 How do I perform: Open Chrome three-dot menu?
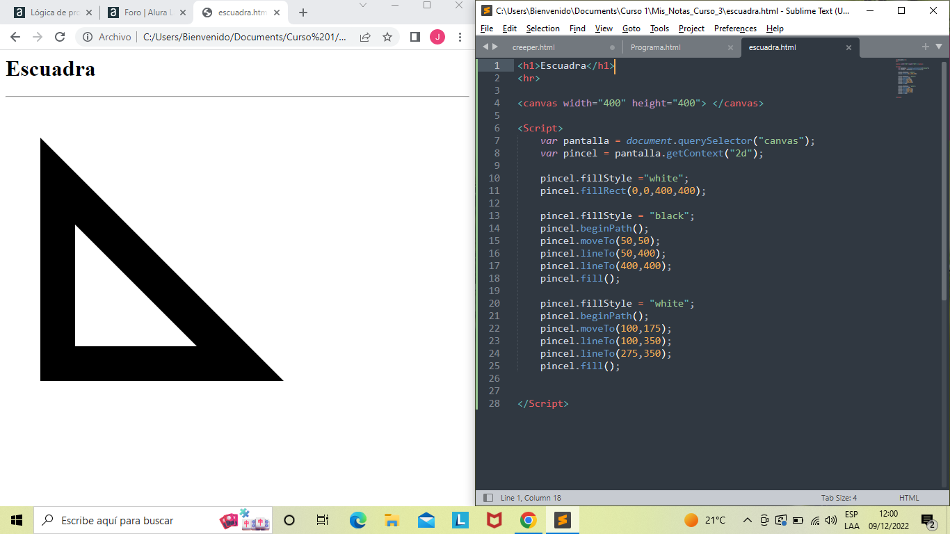pos(460,37)
